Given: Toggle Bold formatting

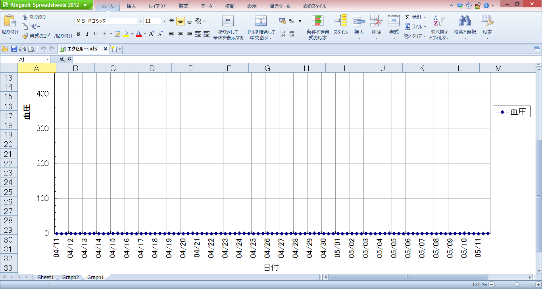Looking at the screenshot, I should pos(79,34).
